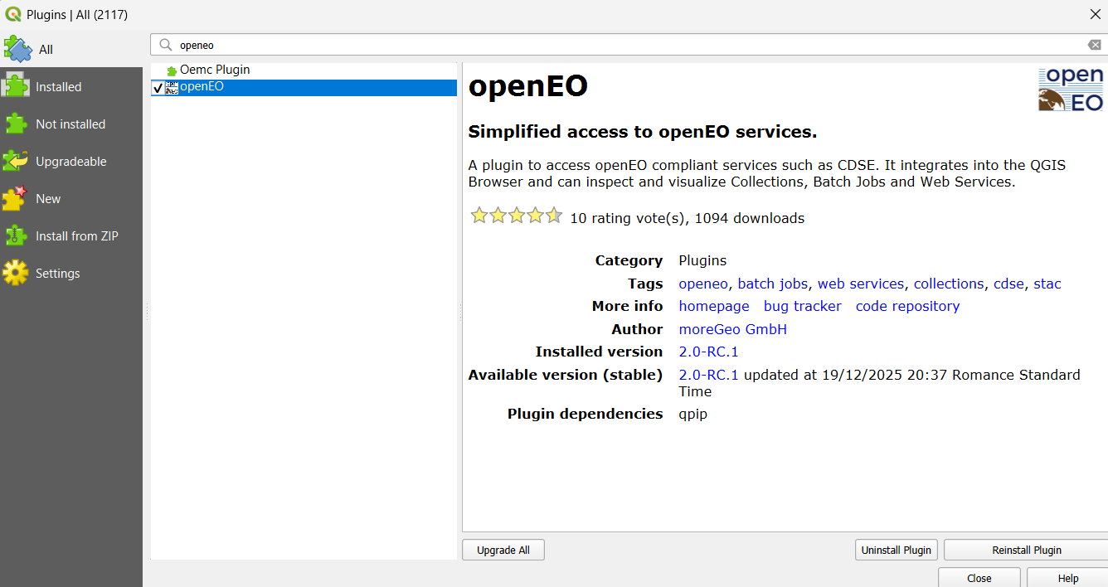Open plugin Settings via the gear icon
Screen dimensions: 1108x587
14,273
